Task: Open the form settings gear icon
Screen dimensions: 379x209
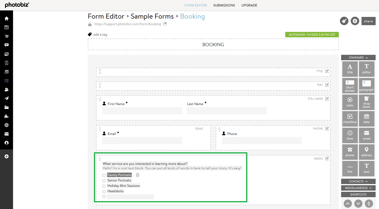Action: (x=355, y=21)
